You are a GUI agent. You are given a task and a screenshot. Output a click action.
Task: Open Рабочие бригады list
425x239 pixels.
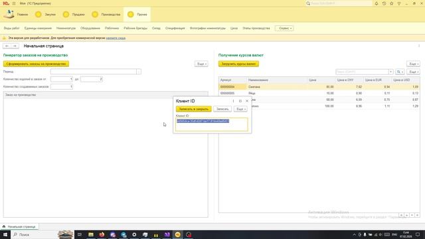point(135,28)
